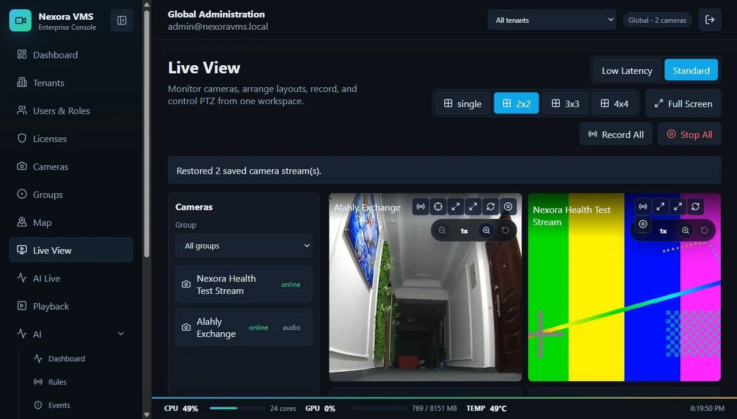
Task: Click the Map pin icon
Action: (22, 222)
